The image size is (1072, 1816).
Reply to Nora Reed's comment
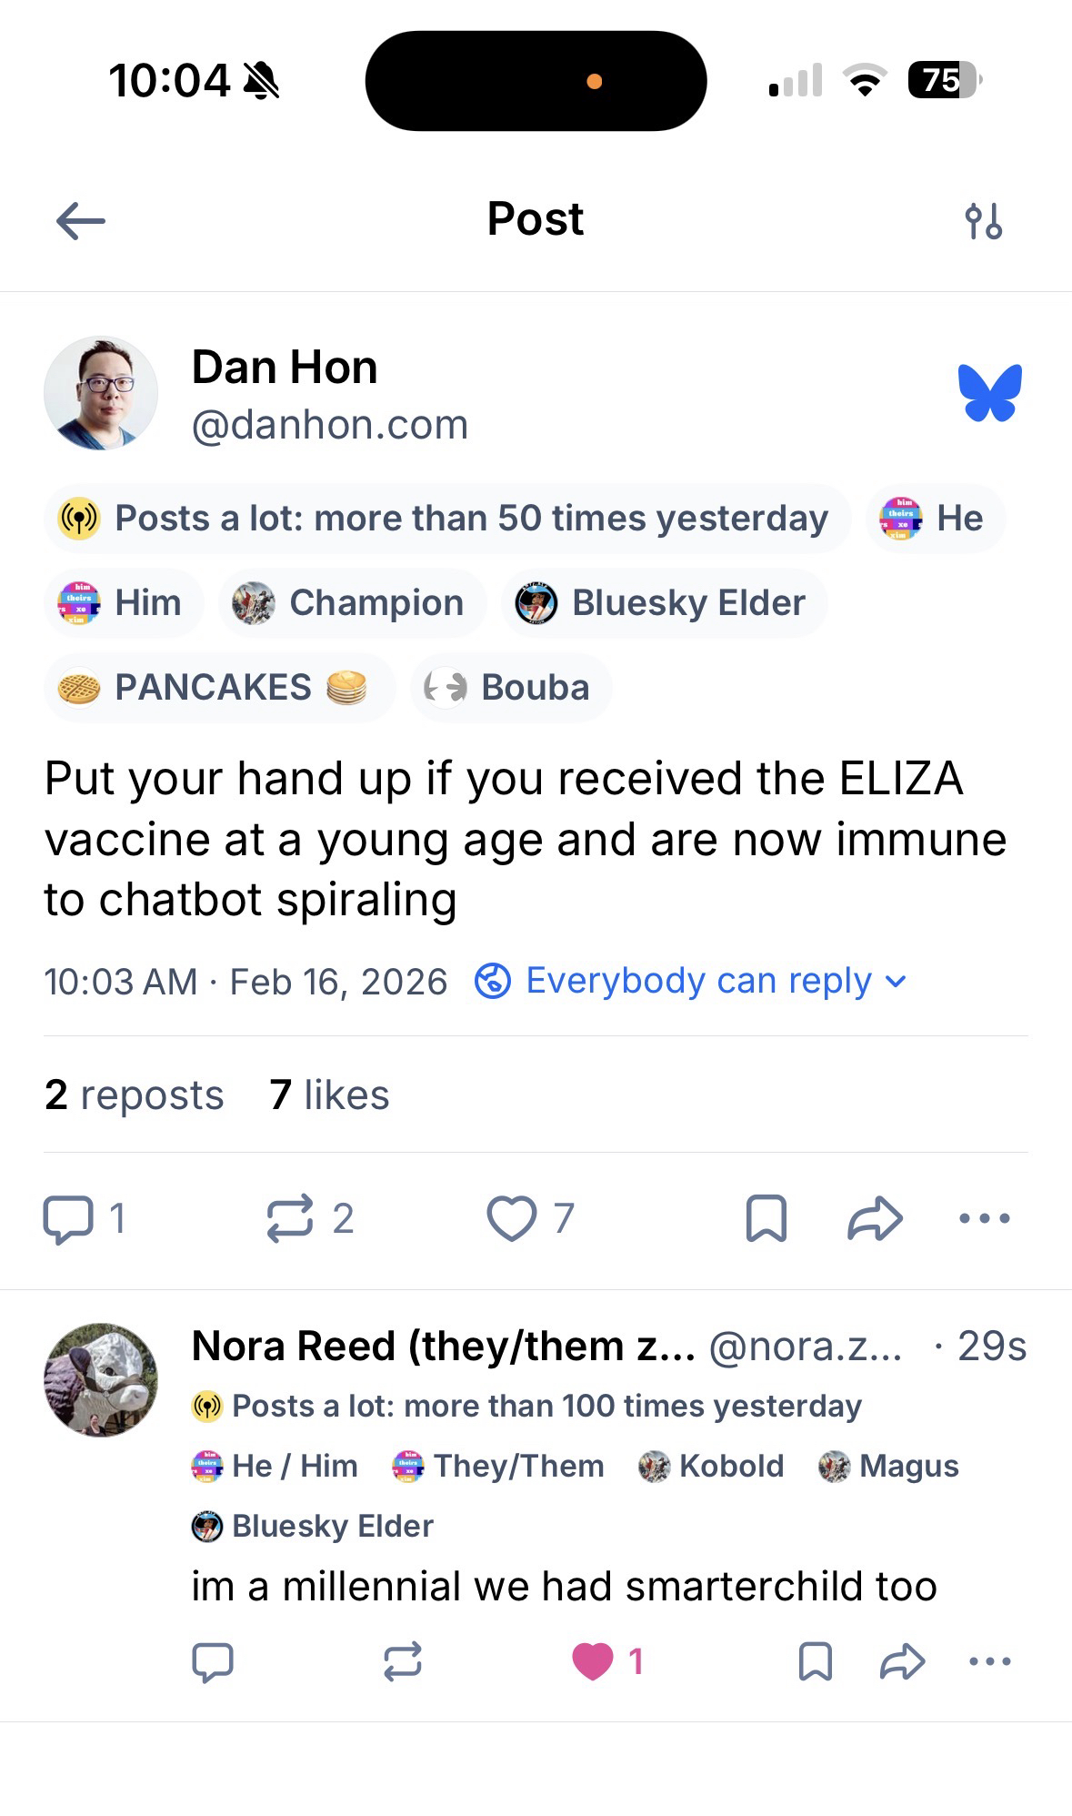(x=213, y=1661)
